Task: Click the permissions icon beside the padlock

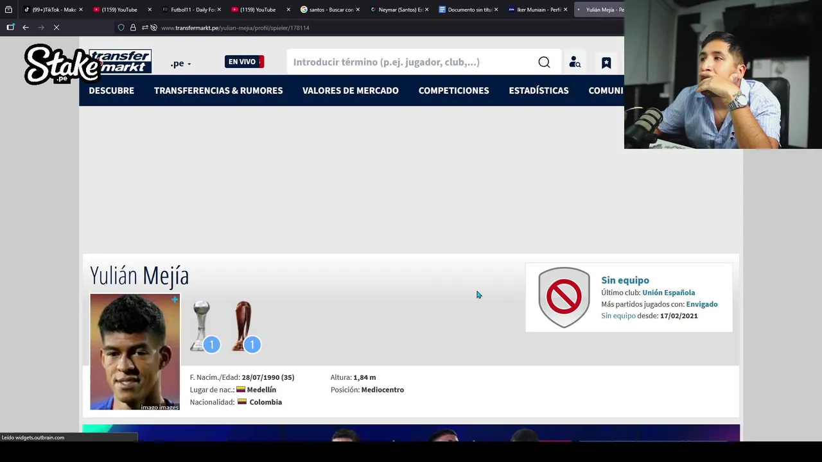Action: [144, 28]
